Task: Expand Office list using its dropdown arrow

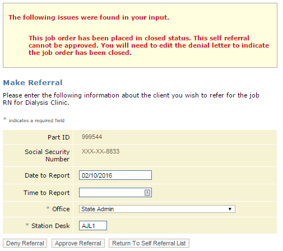Action: [230, 209]
